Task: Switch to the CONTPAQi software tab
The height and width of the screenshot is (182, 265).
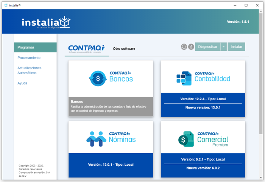Action: pos(87,49)
